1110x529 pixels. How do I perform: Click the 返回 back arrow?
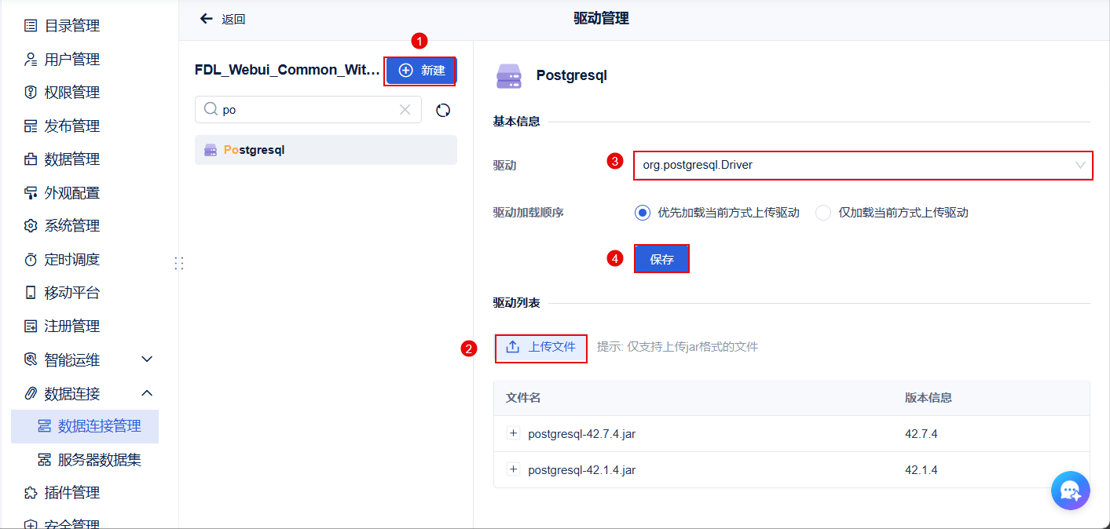point(207,19)
